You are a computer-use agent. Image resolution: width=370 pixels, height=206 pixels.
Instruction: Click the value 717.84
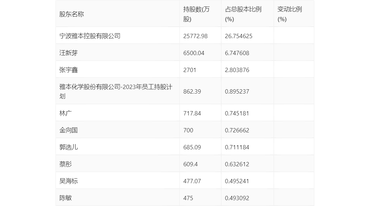pyautogui.click(x=192, y=113)
